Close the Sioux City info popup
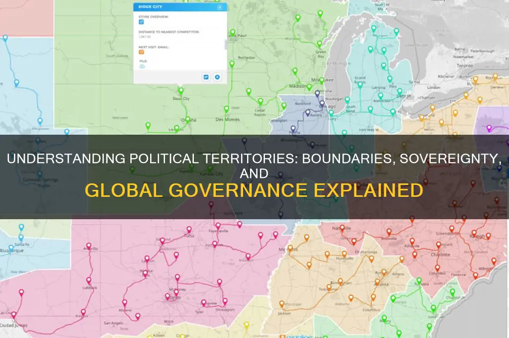509x338 pixels. click(220, 7)
